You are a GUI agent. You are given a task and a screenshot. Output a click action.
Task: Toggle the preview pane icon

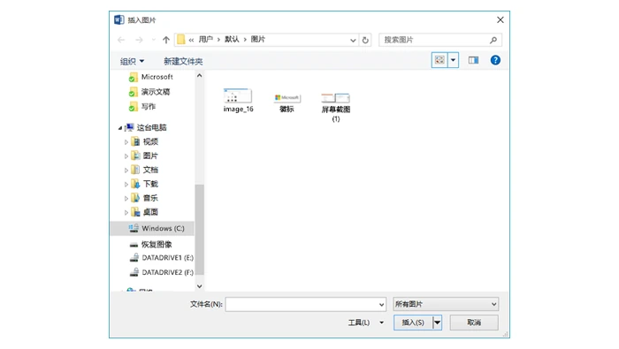point(473,60)
